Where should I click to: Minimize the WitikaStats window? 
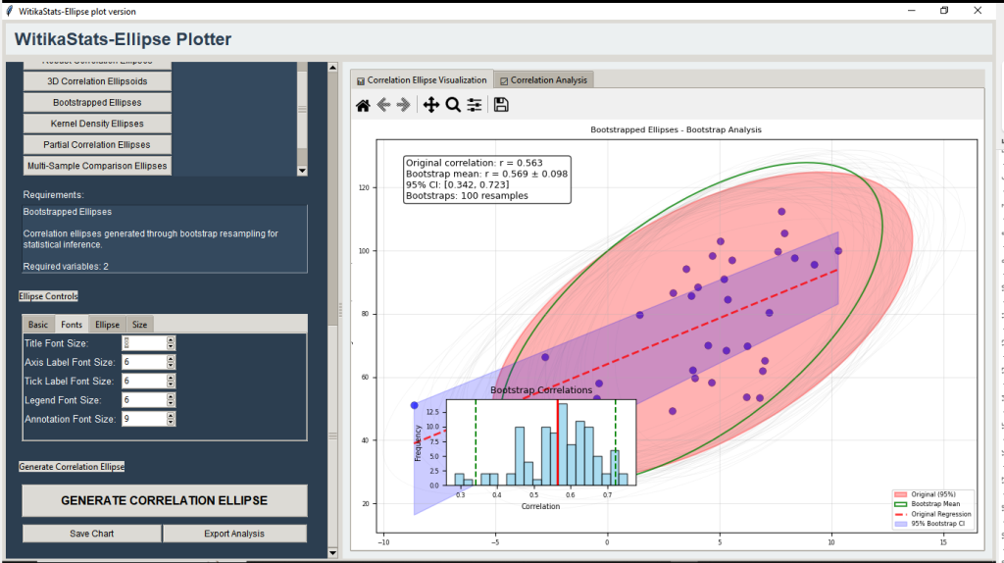[911, 10]
